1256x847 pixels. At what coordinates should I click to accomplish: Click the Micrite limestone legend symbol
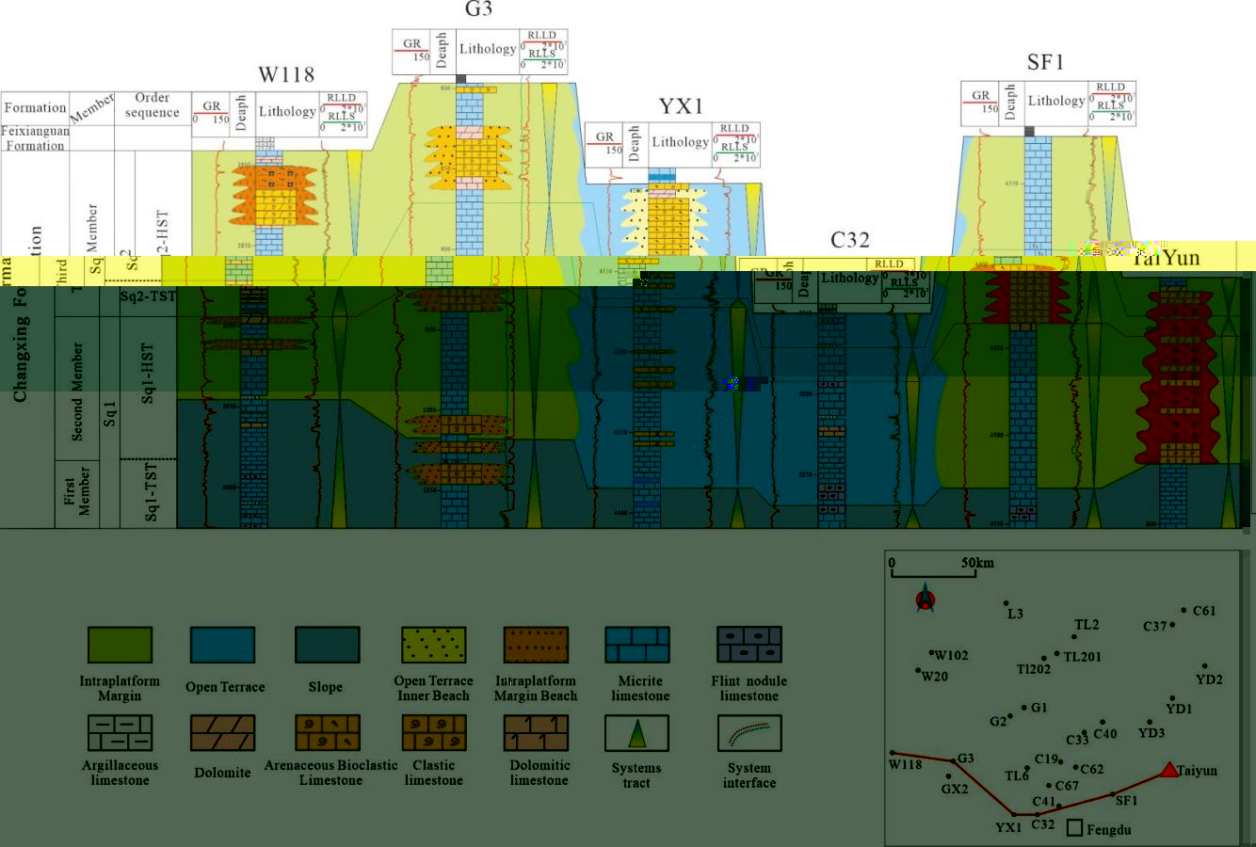tap(637, 646)
